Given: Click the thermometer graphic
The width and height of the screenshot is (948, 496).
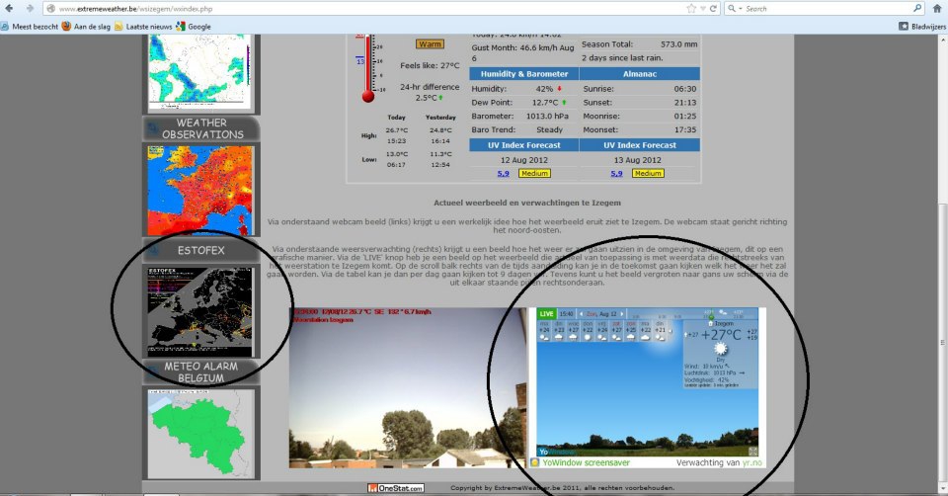Looking at the screenshot, I should [367, 68].
